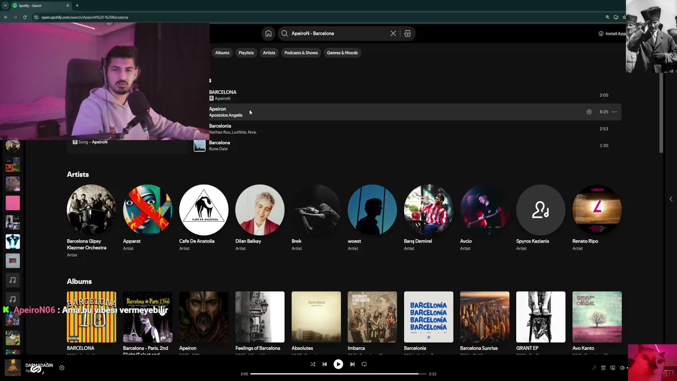Expand the right sidebar chevron
This screenshot has height=381, width=677.
click(671, 199)
